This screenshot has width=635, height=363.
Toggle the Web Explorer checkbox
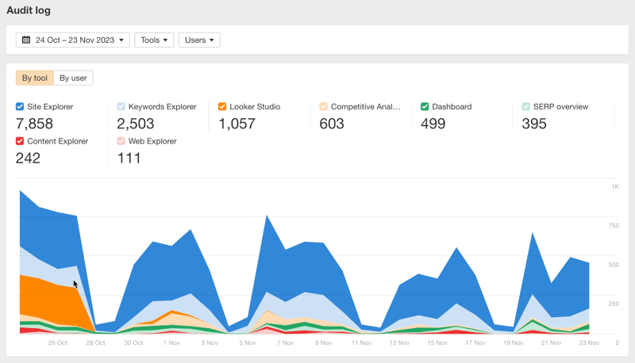[121, 141]
